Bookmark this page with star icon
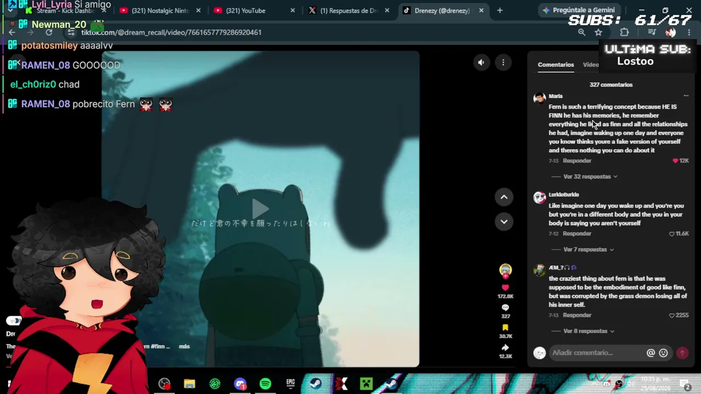The image size is (701, 394). (599, 32)
